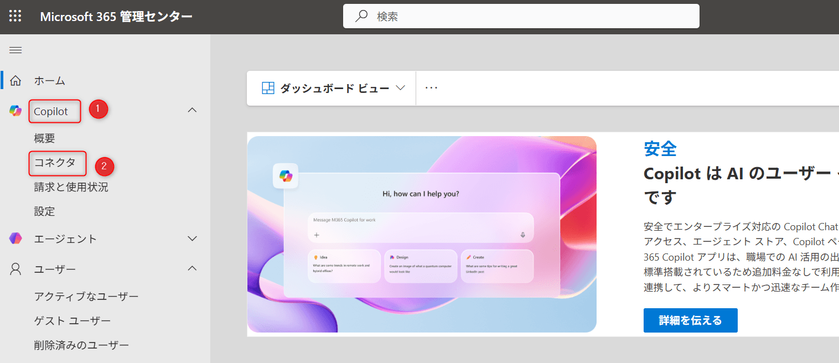This screenshot has height=363, width=839.
Task: Click the 安全 heading text
Action: point(660,148)
